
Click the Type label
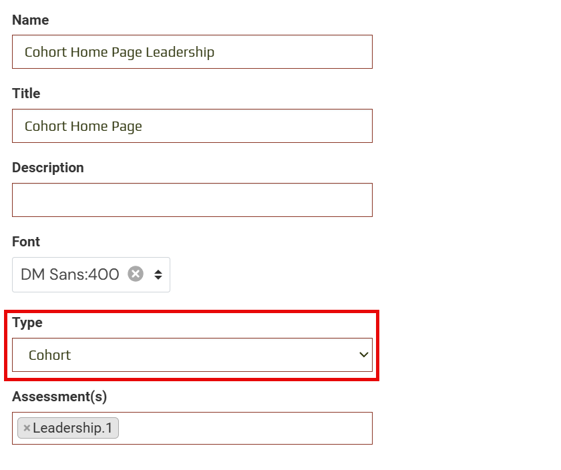click(27, 322)
